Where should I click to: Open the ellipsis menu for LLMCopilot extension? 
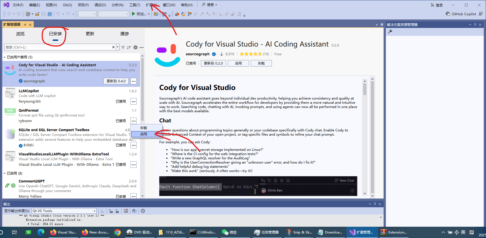(134, 102)
